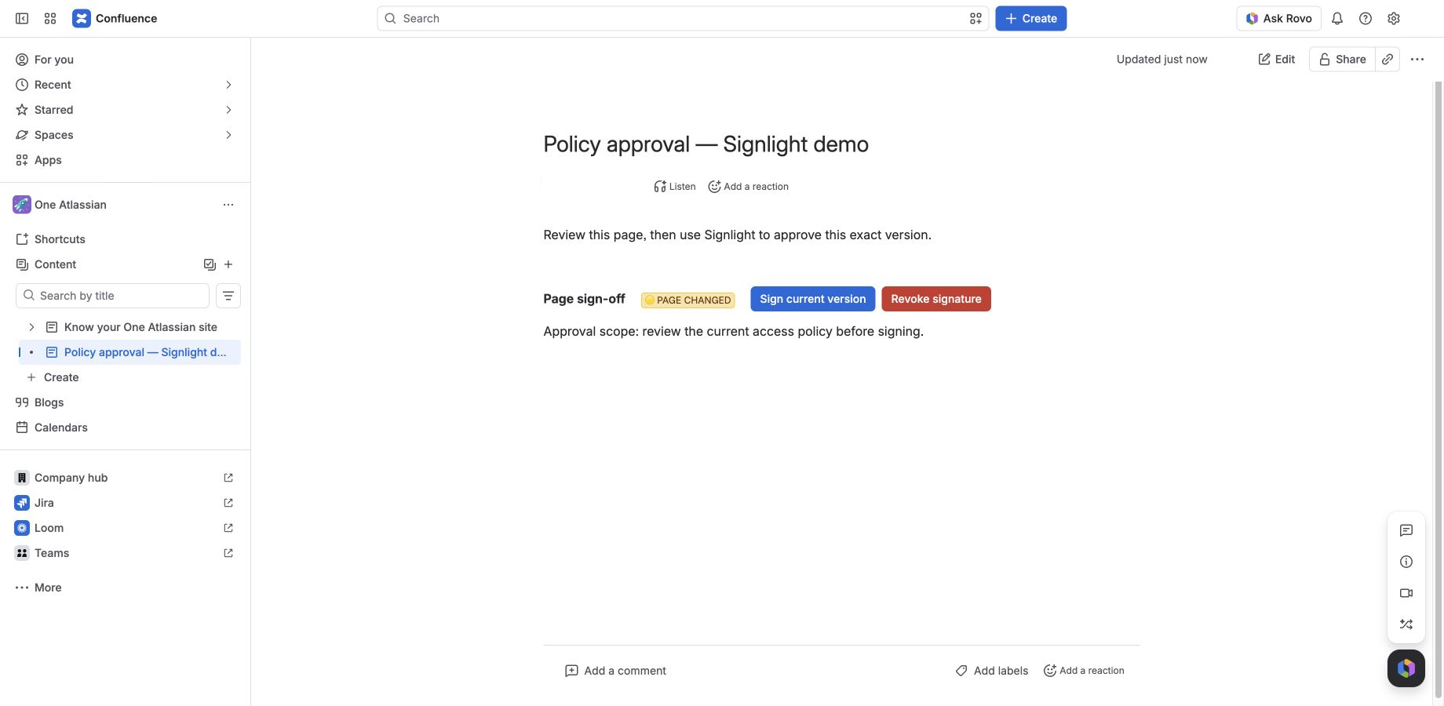Open the comments panel icon on right rail
The image size is (1444, 706).
pyautogui.click(x=1406, y=530)
